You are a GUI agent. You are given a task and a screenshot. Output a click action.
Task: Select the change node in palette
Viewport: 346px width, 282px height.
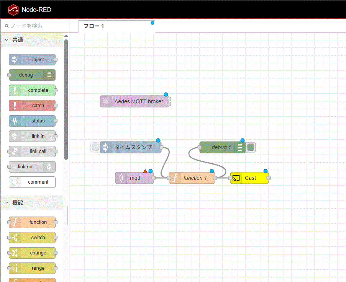pos(33,253)
